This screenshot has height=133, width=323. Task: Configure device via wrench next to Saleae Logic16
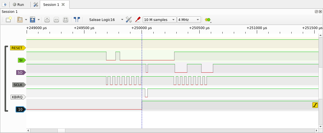129,20
